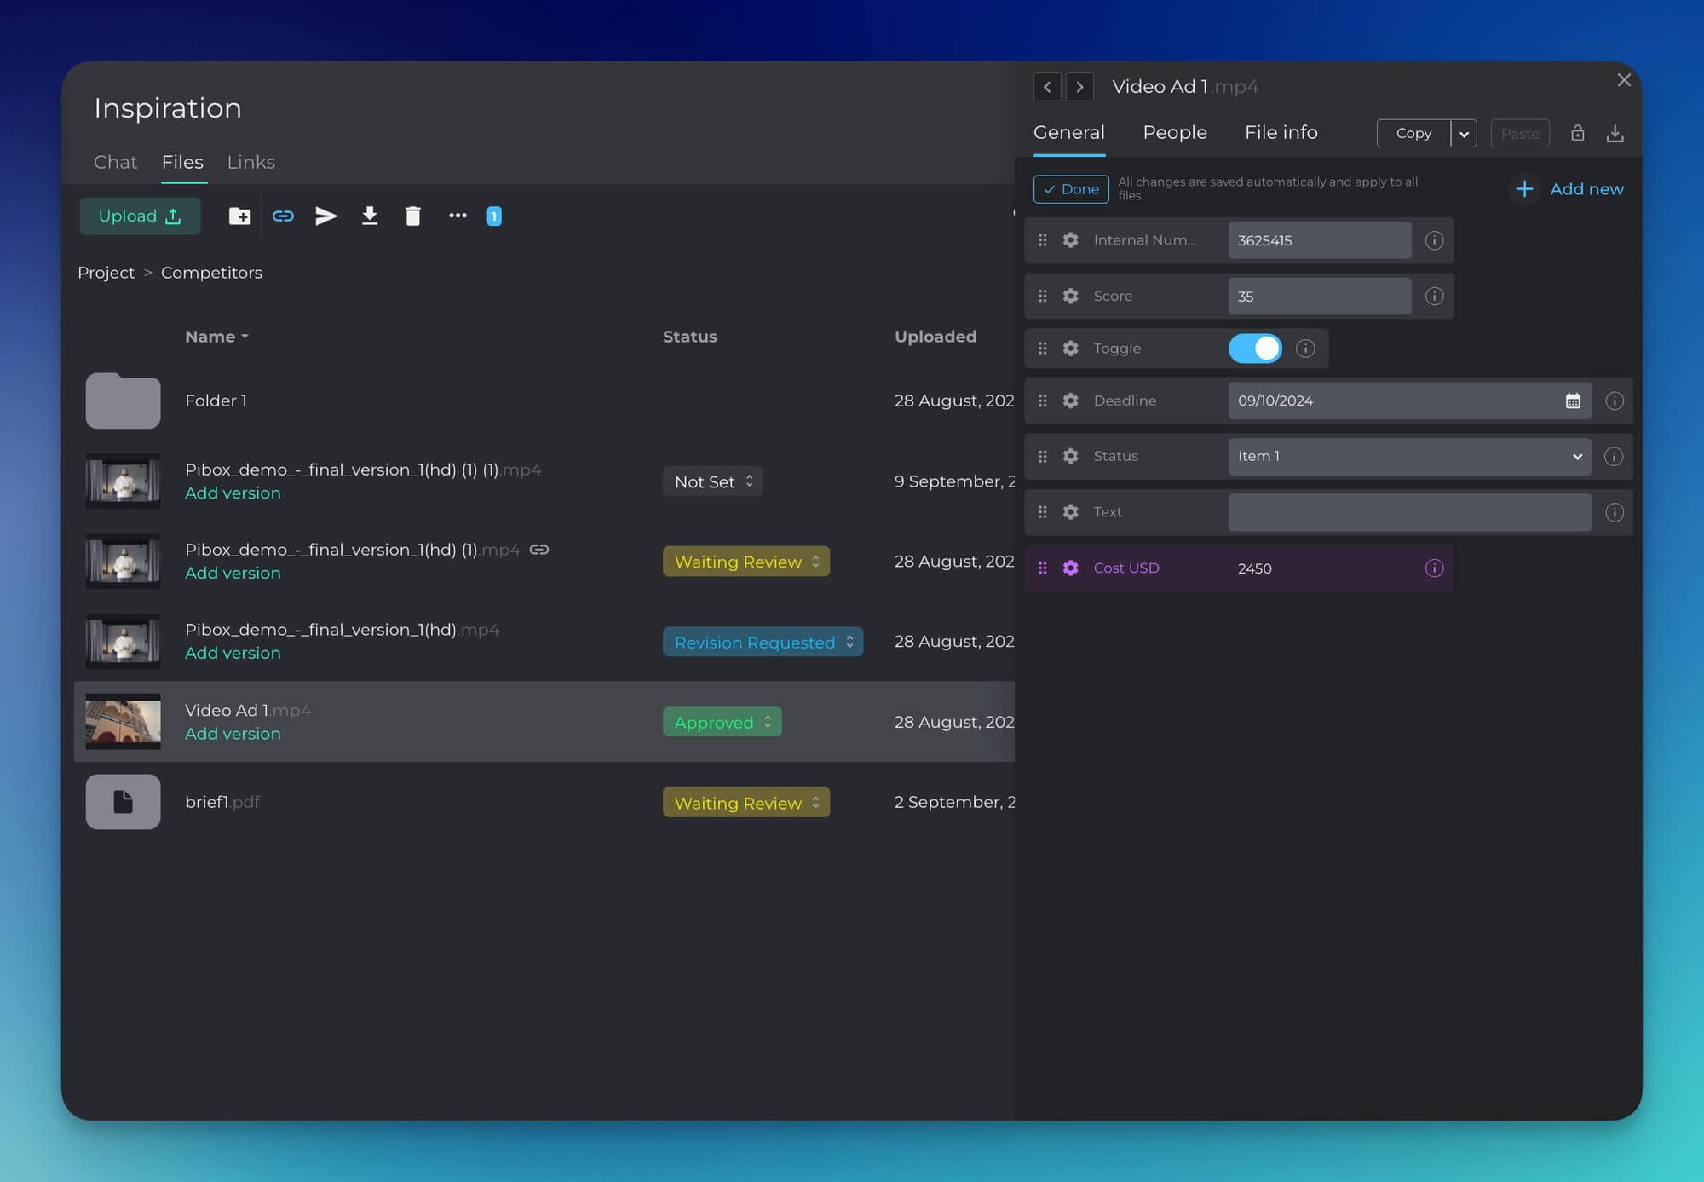The width and height of the screenshot is (1704, 1182).
Task: Open the Chat tab
Action: pos(115,162)
